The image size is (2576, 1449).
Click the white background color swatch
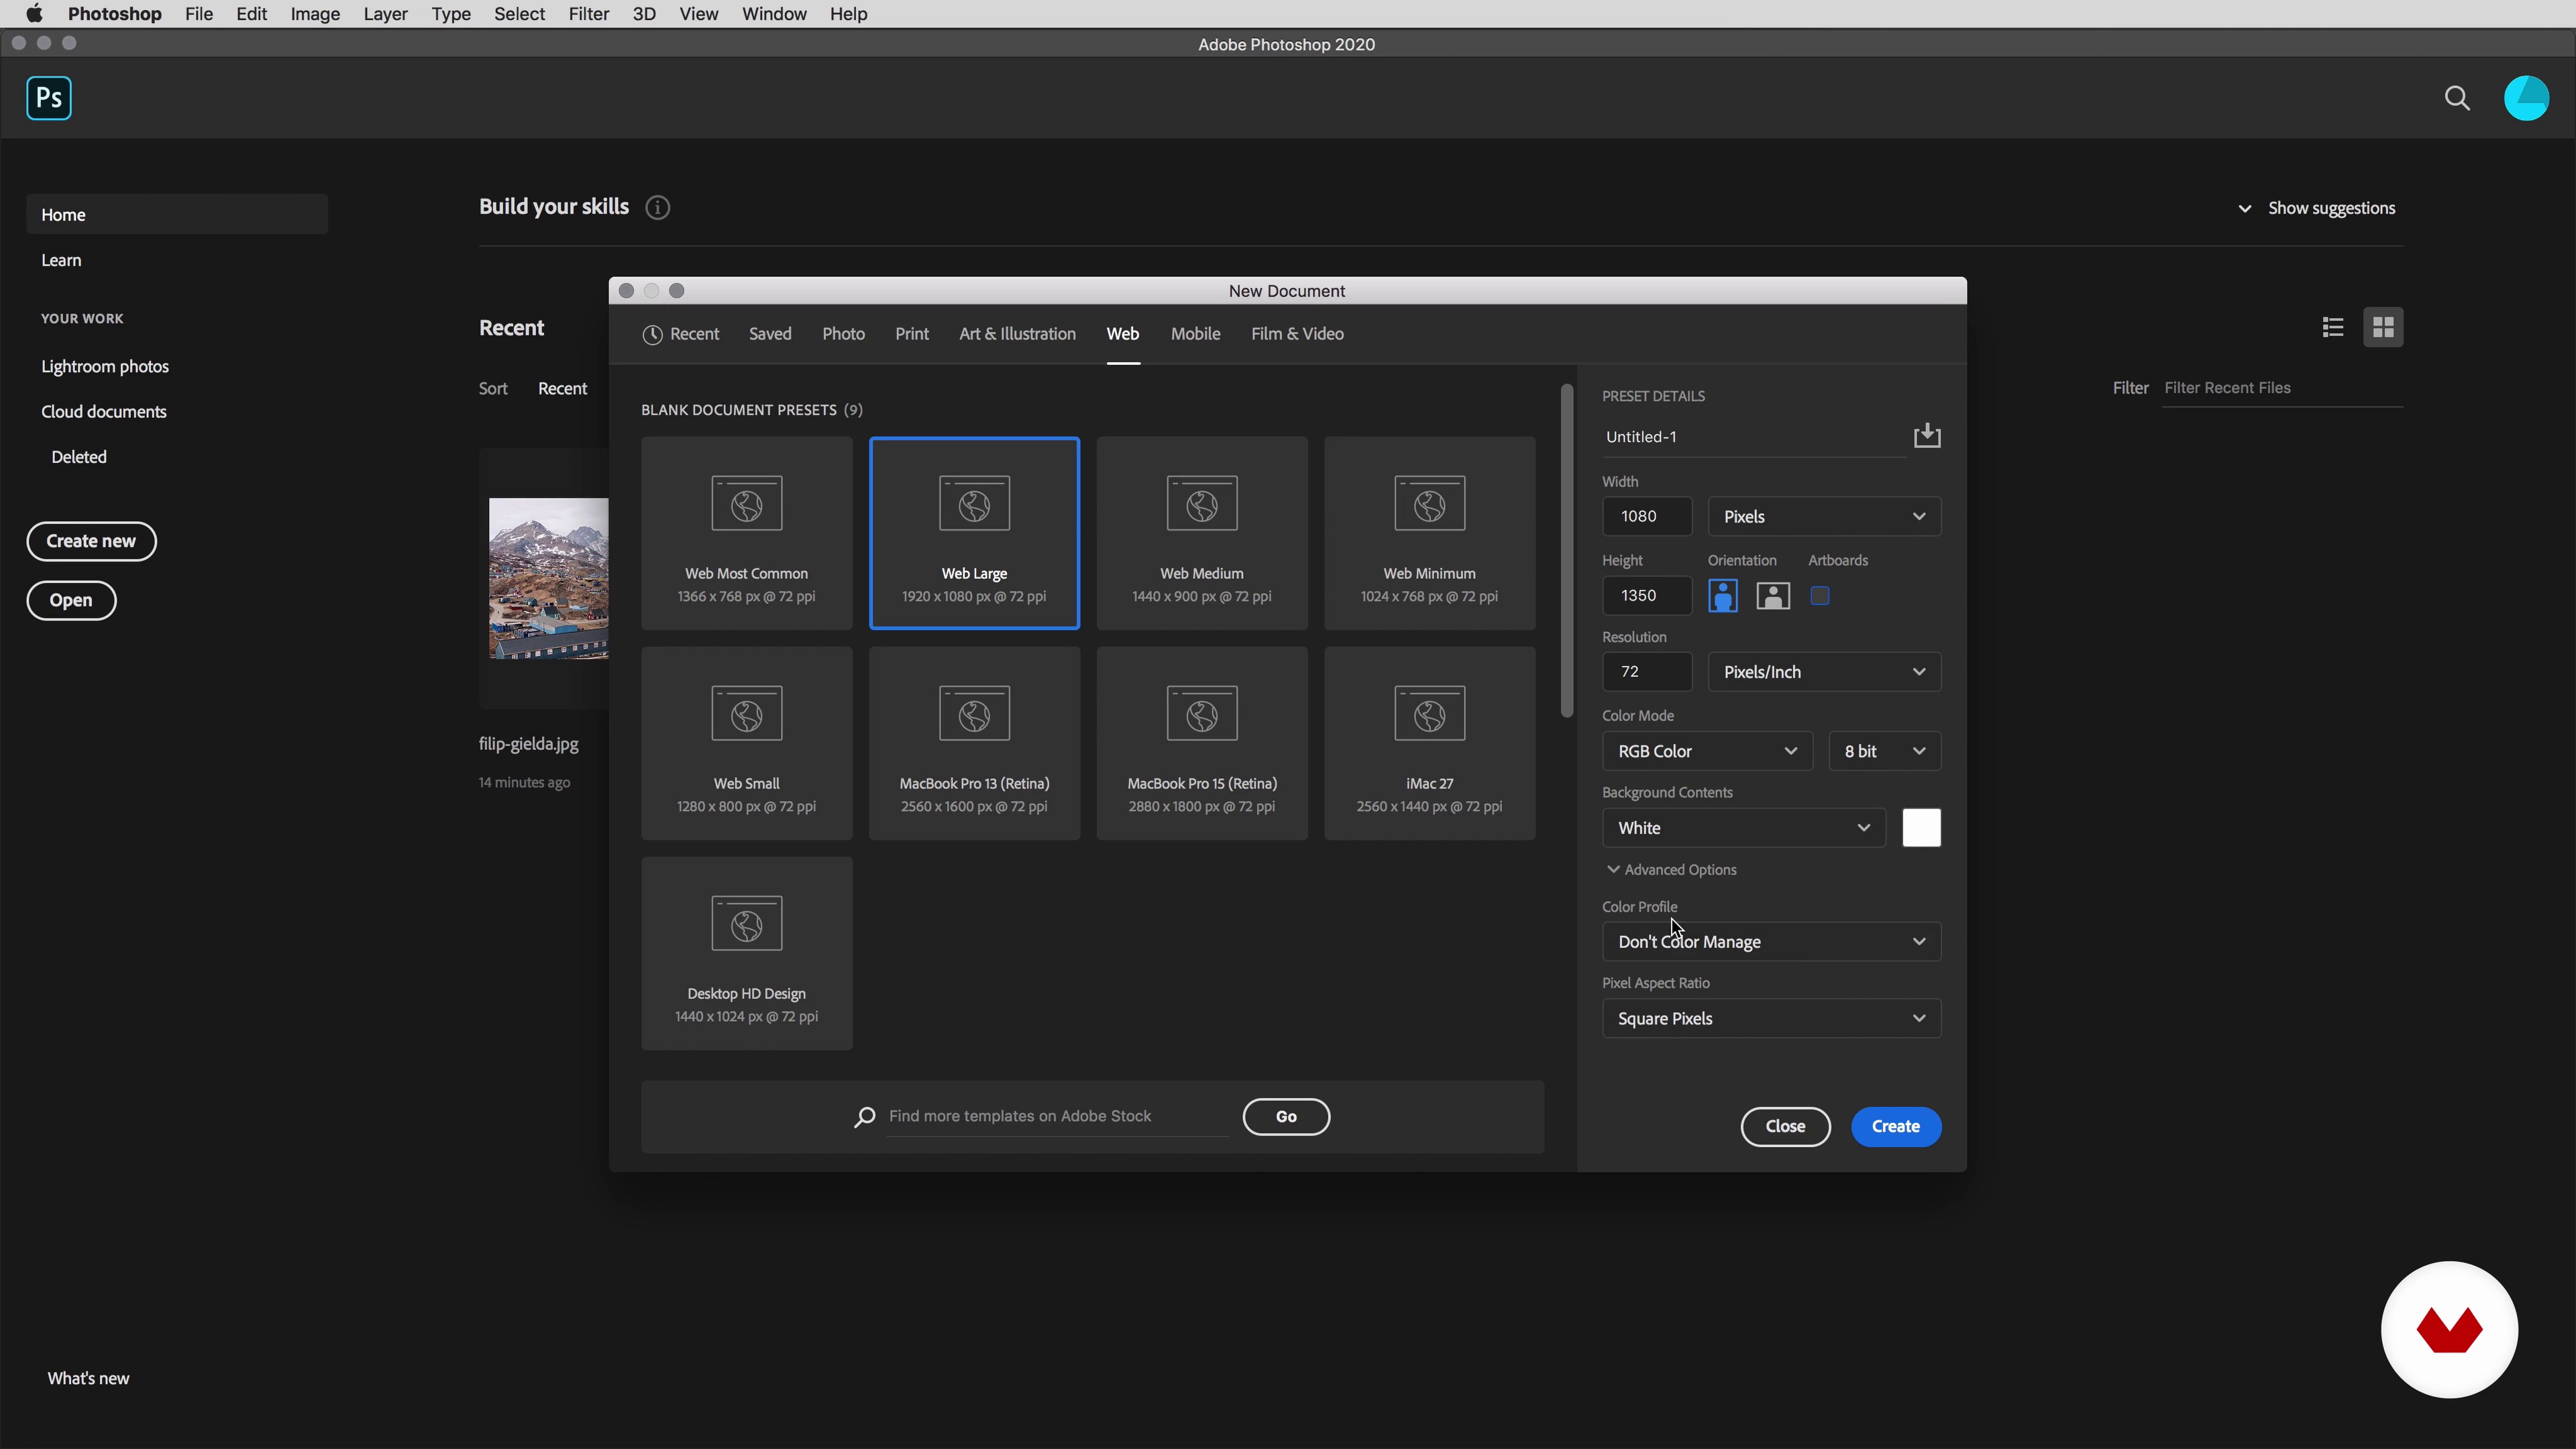pyautogui.click(x=1921, y=828)
